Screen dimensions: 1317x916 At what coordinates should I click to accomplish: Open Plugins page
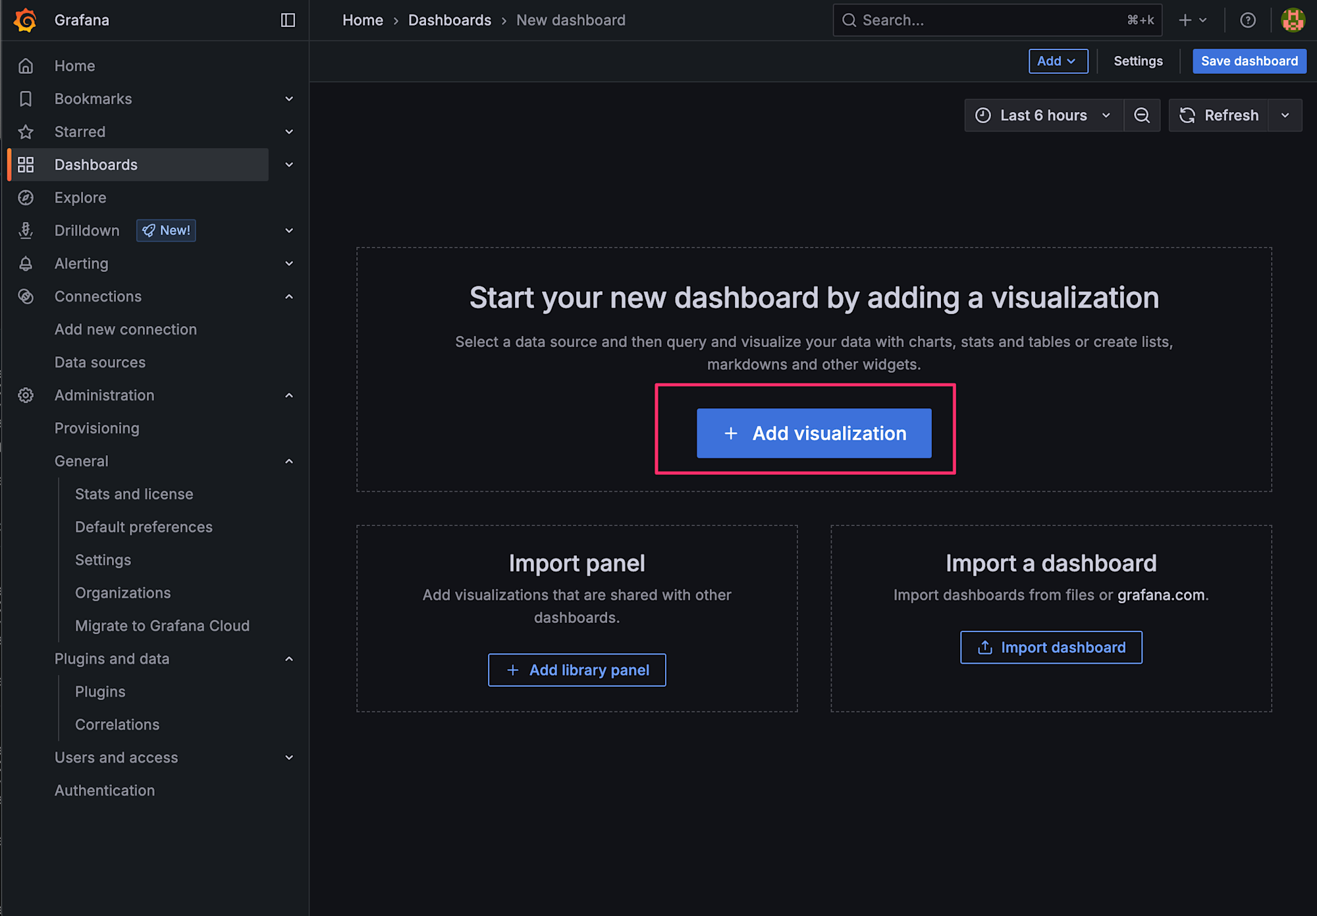(100, 691)
